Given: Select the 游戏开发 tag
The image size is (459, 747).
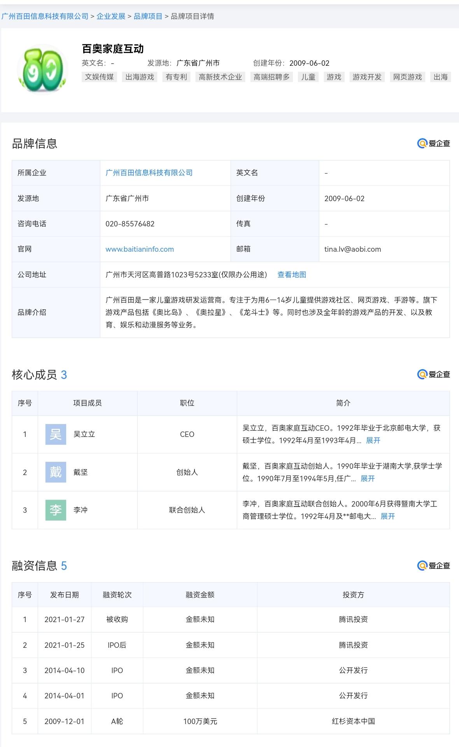Looking at the screenshot, I should click(x=367, y=77).
